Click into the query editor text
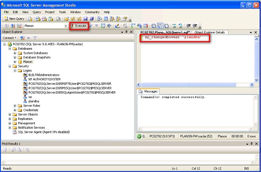The height and width of the screenshot is (172, 261). [x=173, y=37]
